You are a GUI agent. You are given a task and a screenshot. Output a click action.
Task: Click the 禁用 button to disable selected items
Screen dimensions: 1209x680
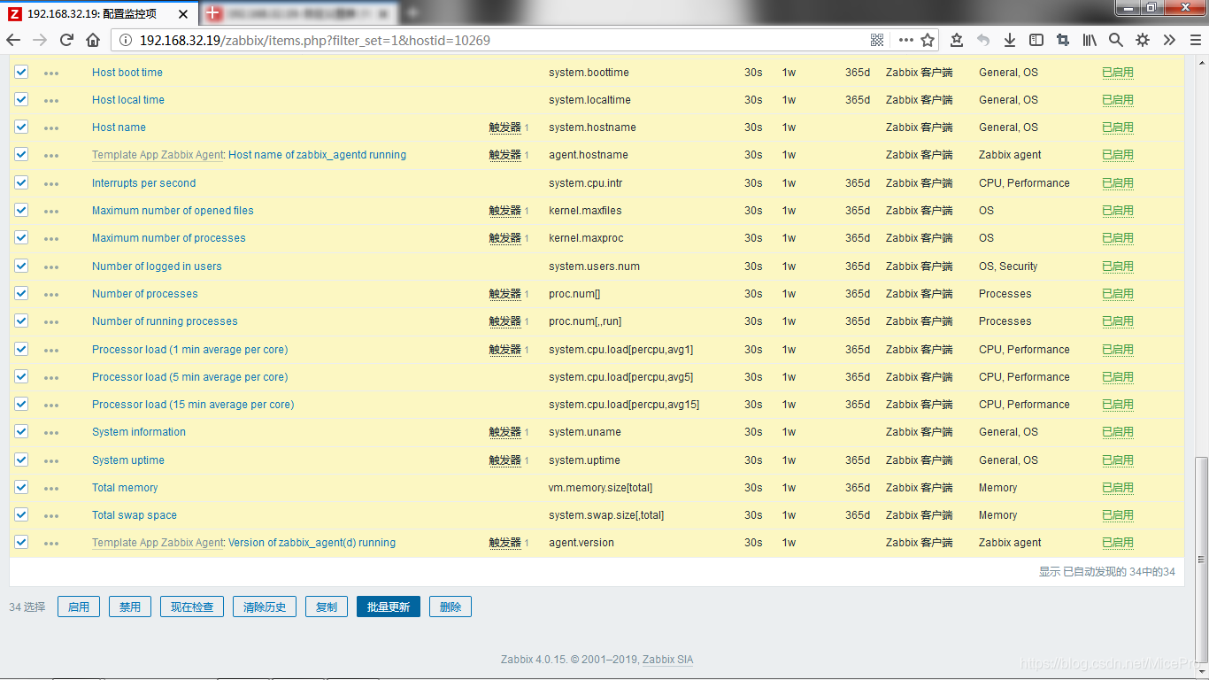pos(130,607)
